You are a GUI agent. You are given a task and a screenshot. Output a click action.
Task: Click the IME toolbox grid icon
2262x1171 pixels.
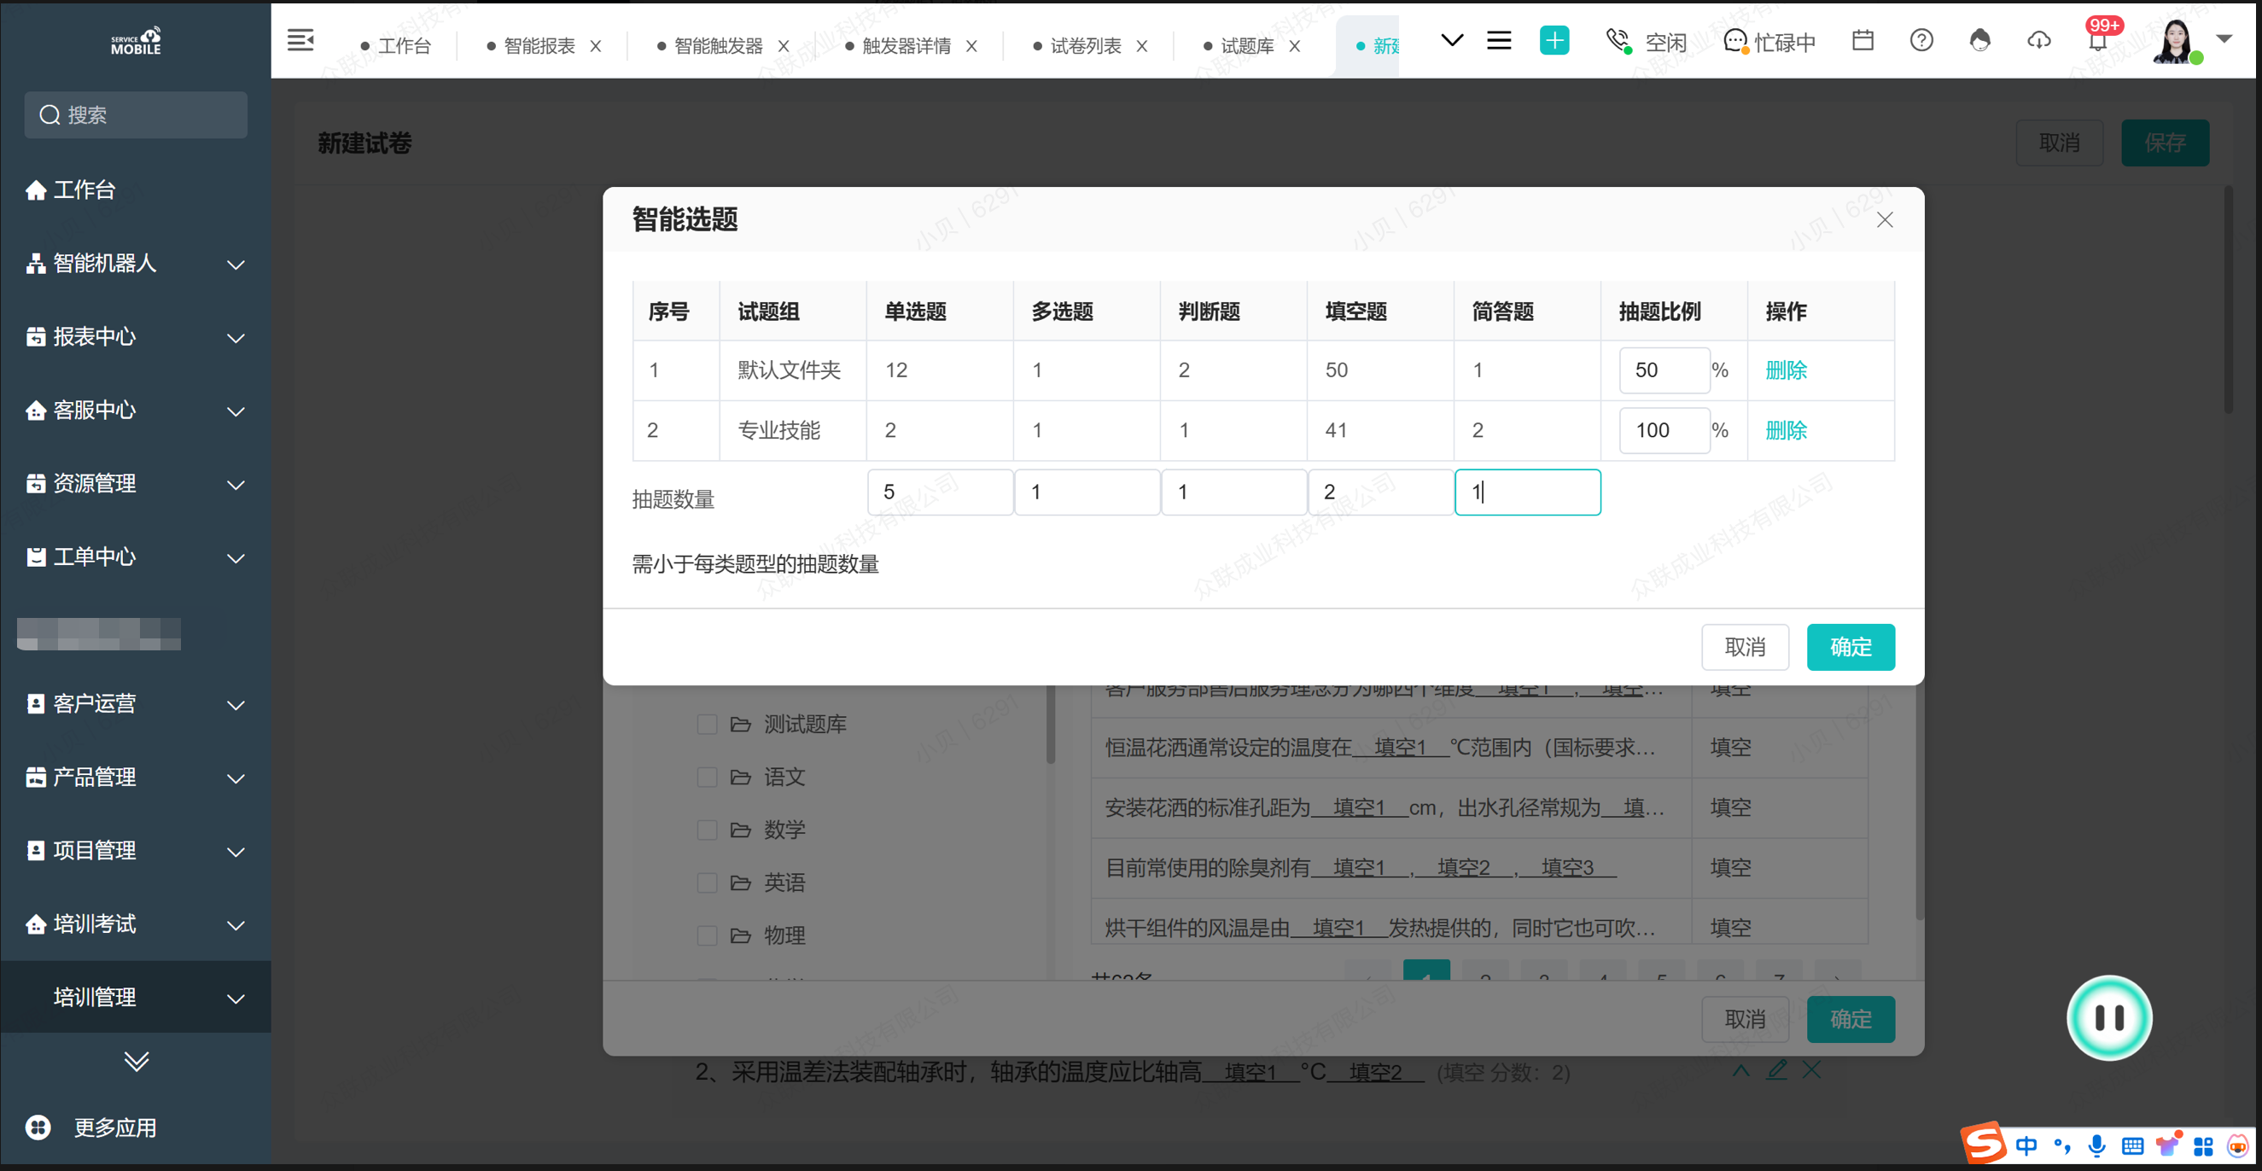click(2203, 1145)
